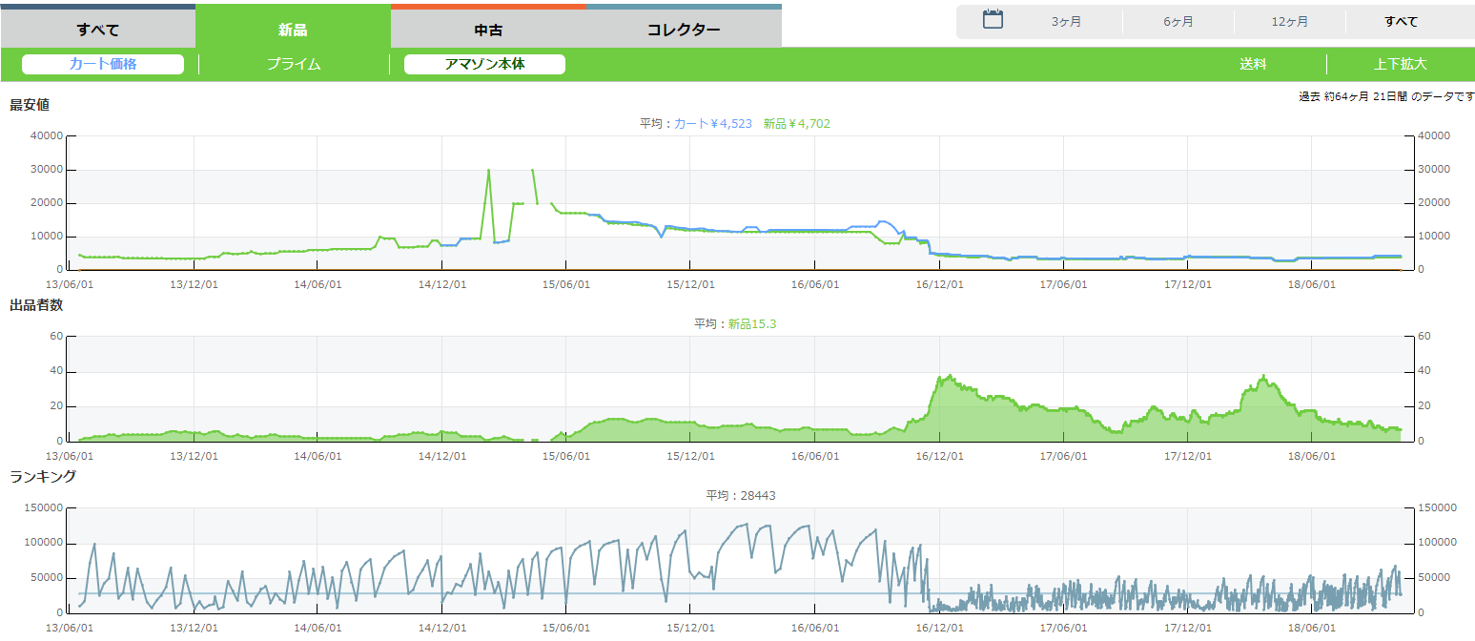Switch to the すべて condition tab
Viewport: 1475px width, 641px height.
click(97, 29)
